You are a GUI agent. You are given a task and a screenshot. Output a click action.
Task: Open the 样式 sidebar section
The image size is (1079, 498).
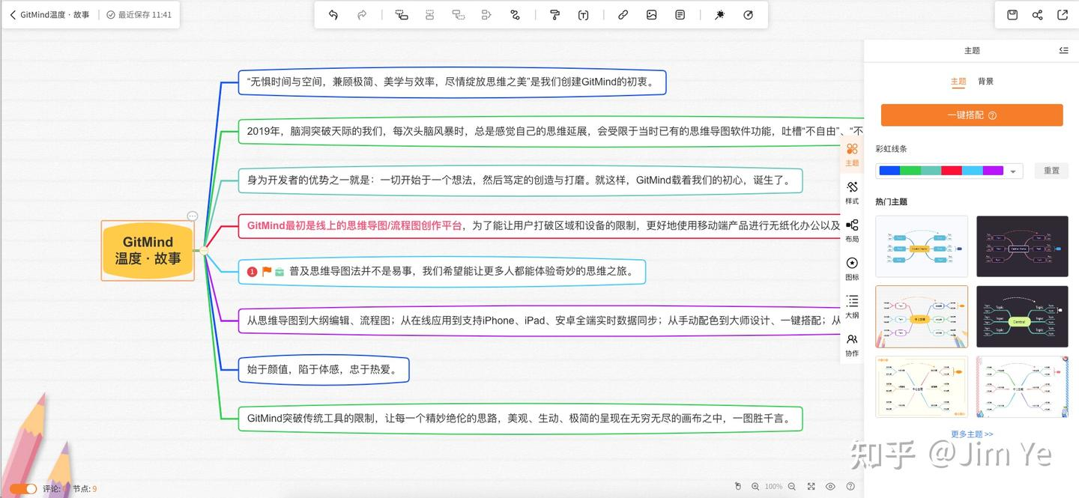pyautogui.click(x=852, y=192)
